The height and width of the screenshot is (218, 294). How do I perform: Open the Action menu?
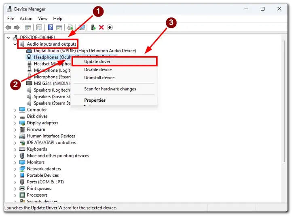[x=26, y=19]
